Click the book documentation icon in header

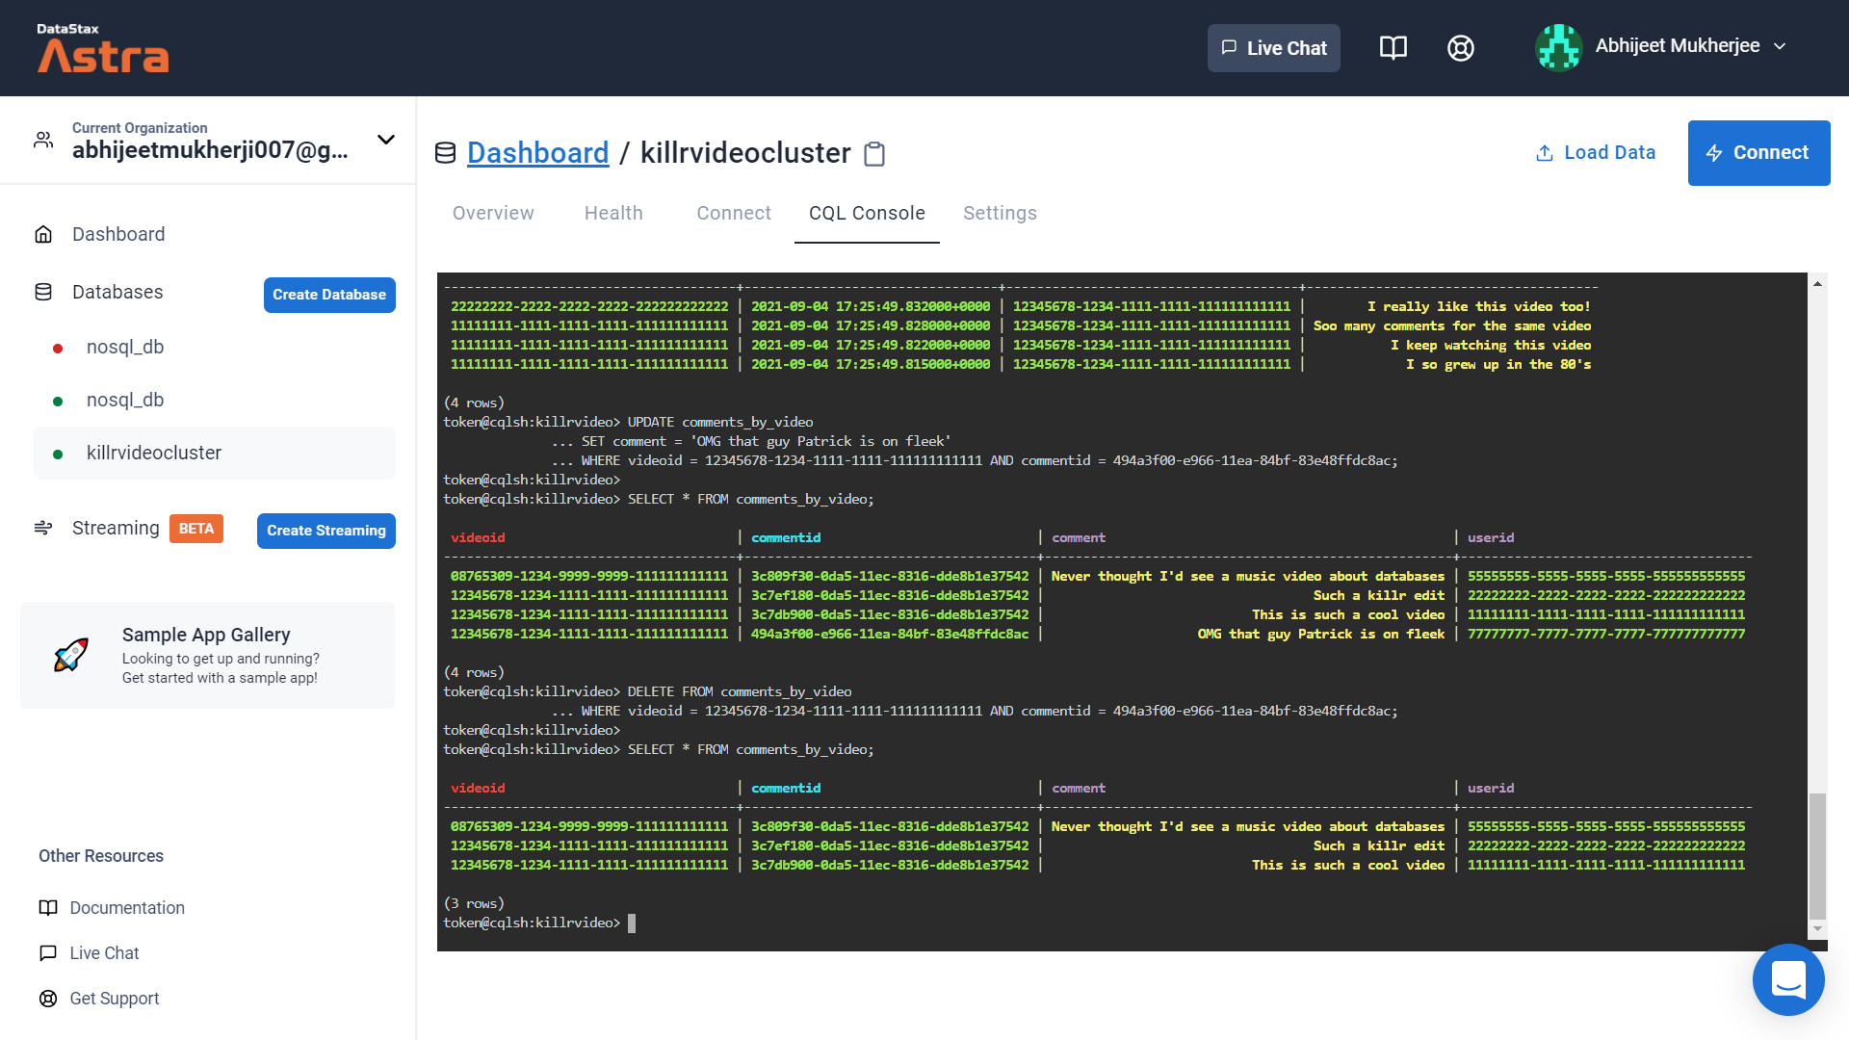tap(1393, 48)
